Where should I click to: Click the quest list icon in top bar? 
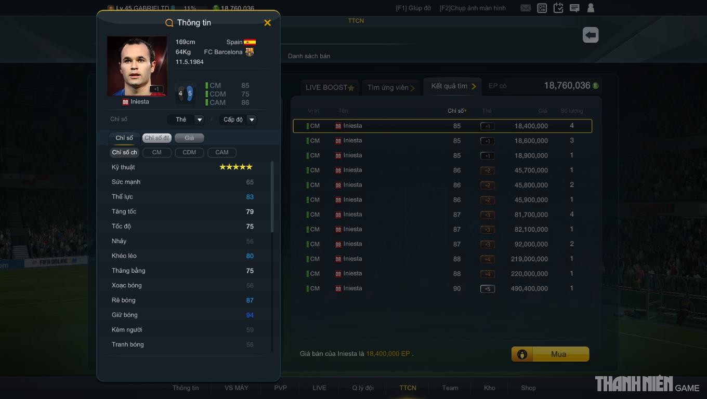542,8
